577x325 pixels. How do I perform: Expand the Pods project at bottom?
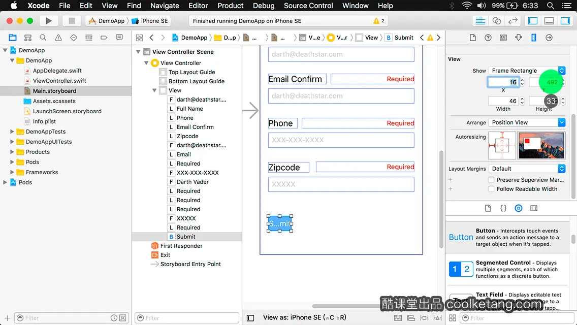5,182
